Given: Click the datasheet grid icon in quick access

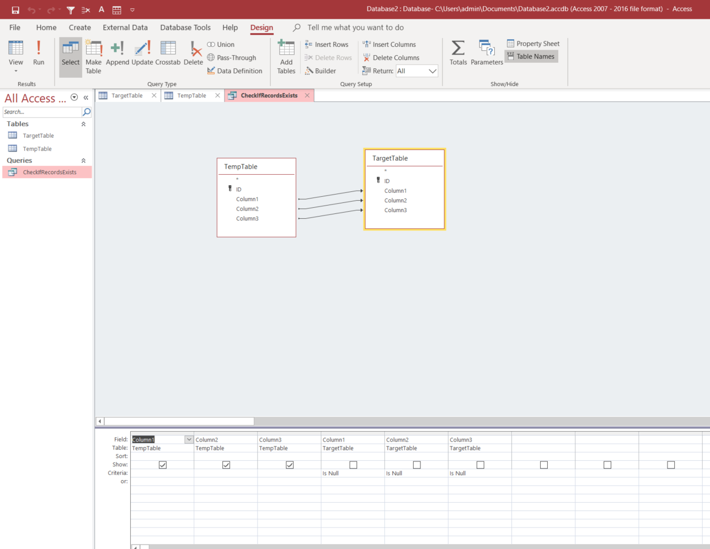Looking at the screenshot, I should coord(117,10).
